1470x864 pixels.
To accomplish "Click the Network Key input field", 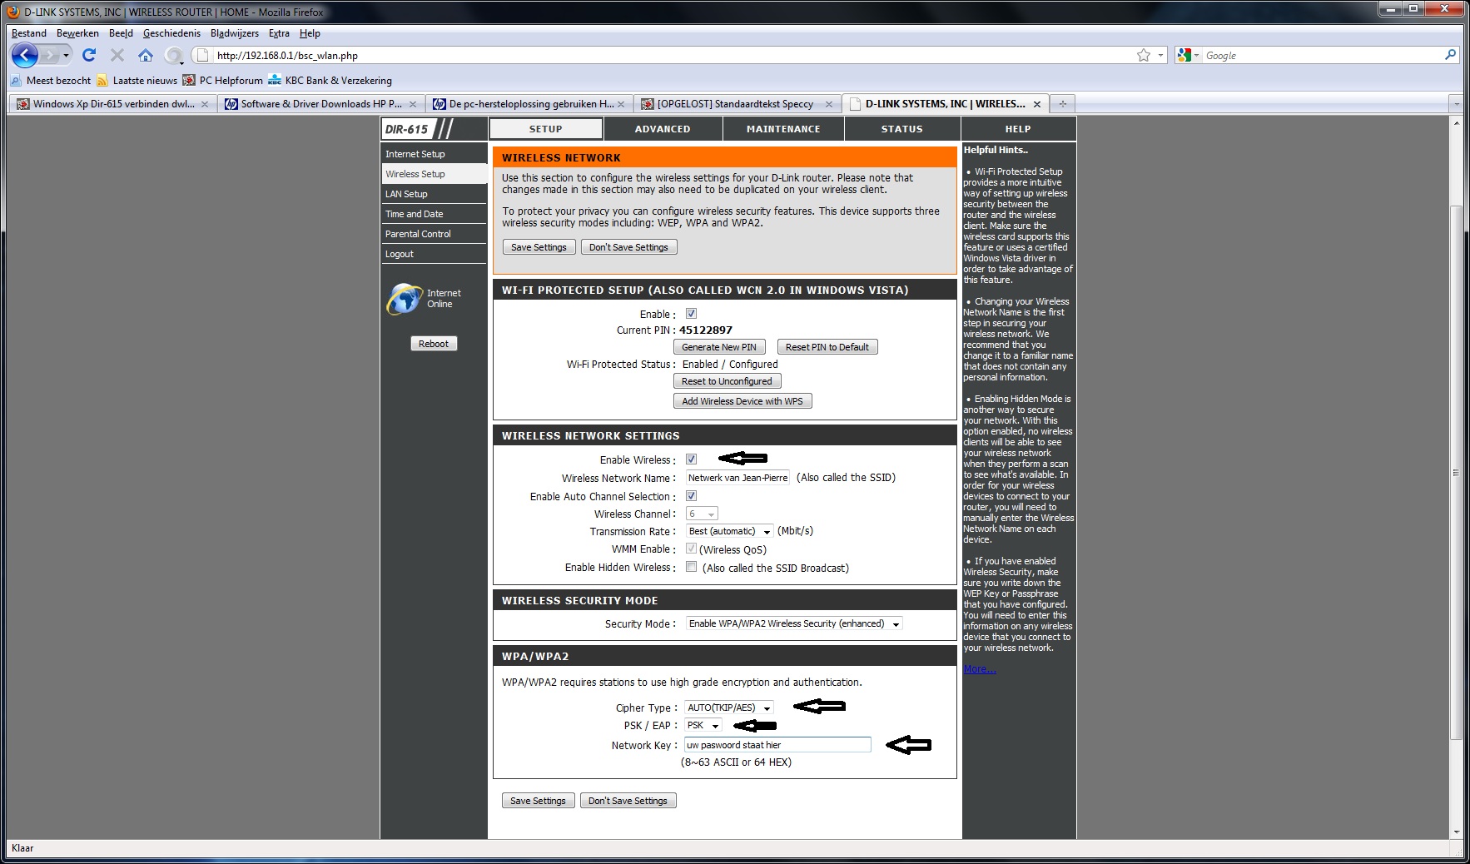I will (x=777, y=745).
